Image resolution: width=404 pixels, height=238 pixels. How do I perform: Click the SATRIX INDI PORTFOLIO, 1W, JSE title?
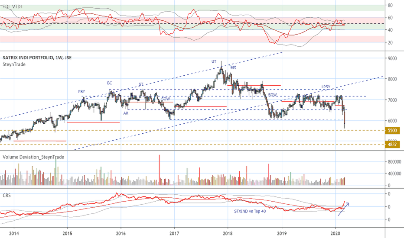pyautogui.click(x=37, y=58)
